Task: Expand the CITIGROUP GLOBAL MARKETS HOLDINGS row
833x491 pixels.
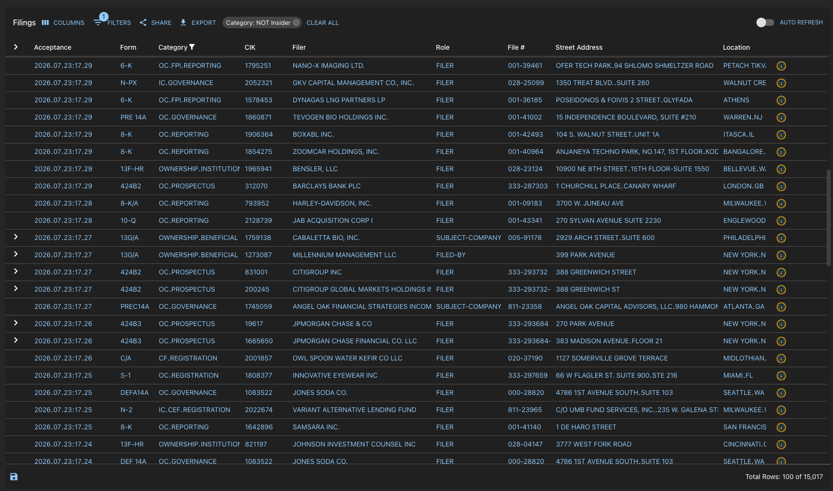Action: (x=16, y=288)
